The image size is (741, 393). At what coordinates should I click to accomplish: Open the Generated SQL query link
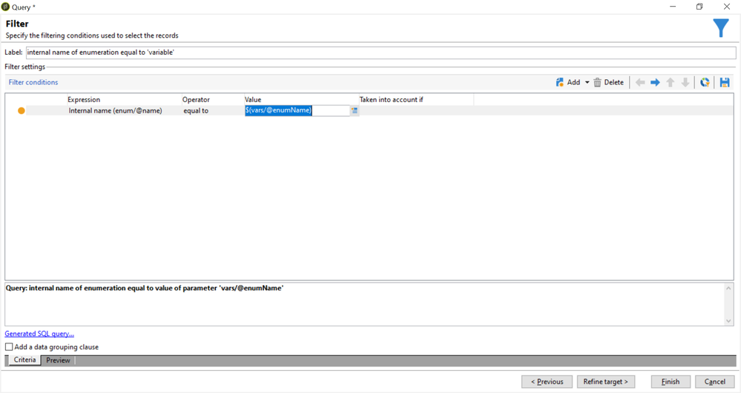(x=39, y=334)
